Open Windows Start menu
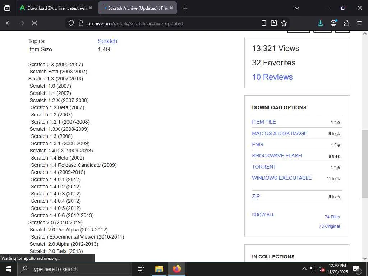The width and height of the screenshot is (368, 276). (x=9, y=269)
